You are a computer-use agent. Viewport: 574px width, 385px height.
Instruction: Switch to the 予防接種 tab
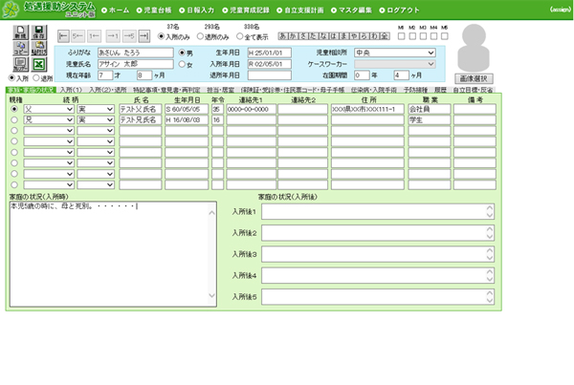(415, 90)
